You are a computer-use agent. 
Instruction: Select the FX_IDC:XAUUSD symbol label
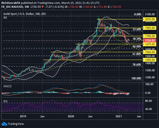pyautogui.click(x=12, y=7)
